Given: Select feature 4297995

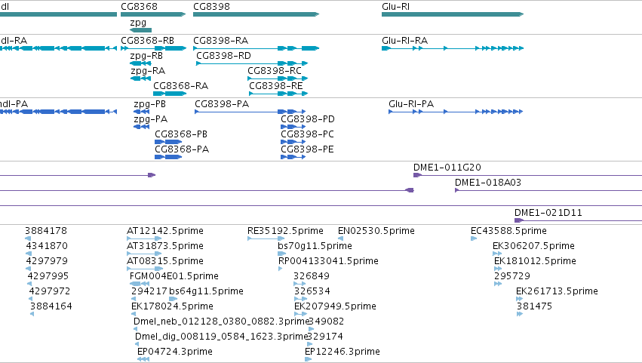Looking at the screenshot, I should [48, 276].
